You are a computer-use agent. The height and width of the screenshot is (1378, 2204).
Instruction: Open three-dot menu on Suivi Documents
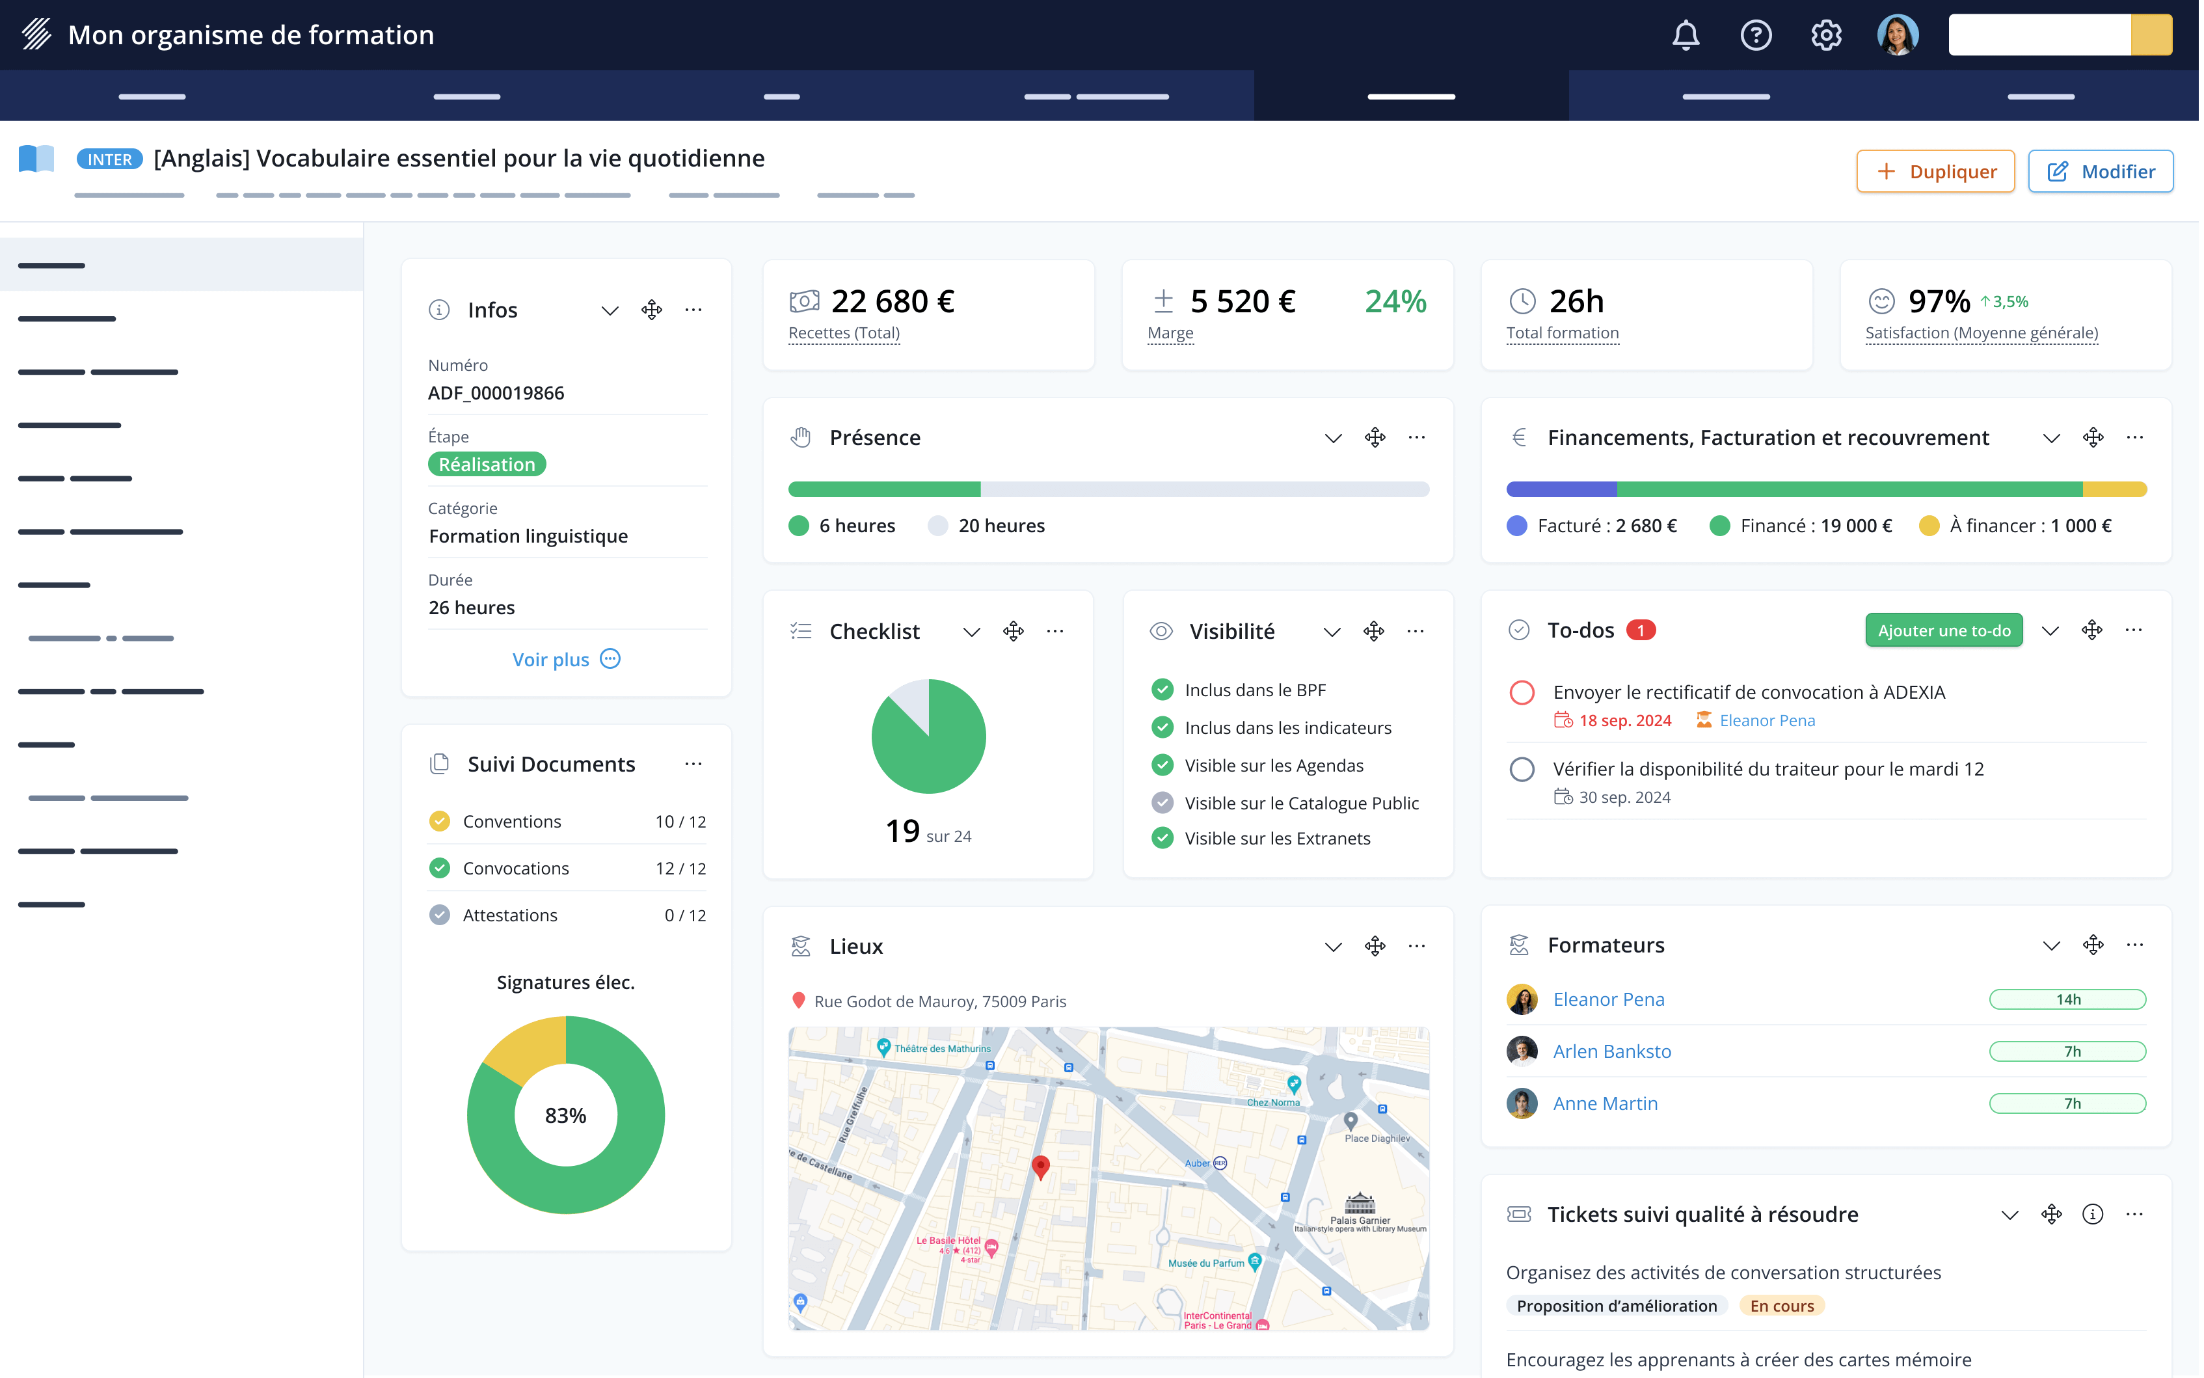[x=693, y=764]
